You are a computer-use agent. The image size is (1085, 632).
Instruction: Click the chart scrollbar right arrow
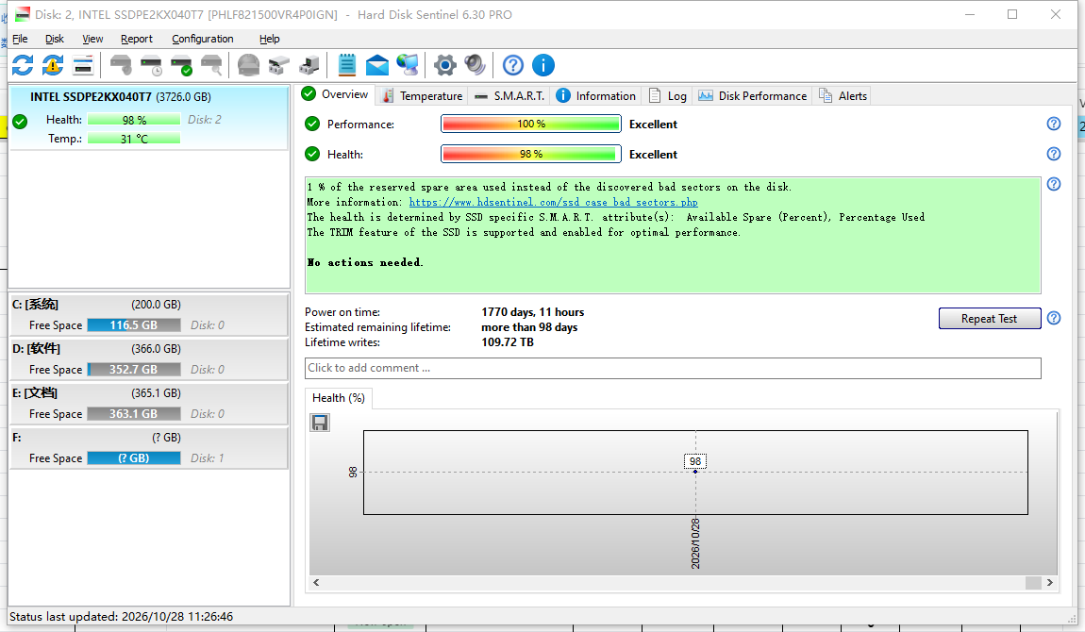click(1050, 583)
